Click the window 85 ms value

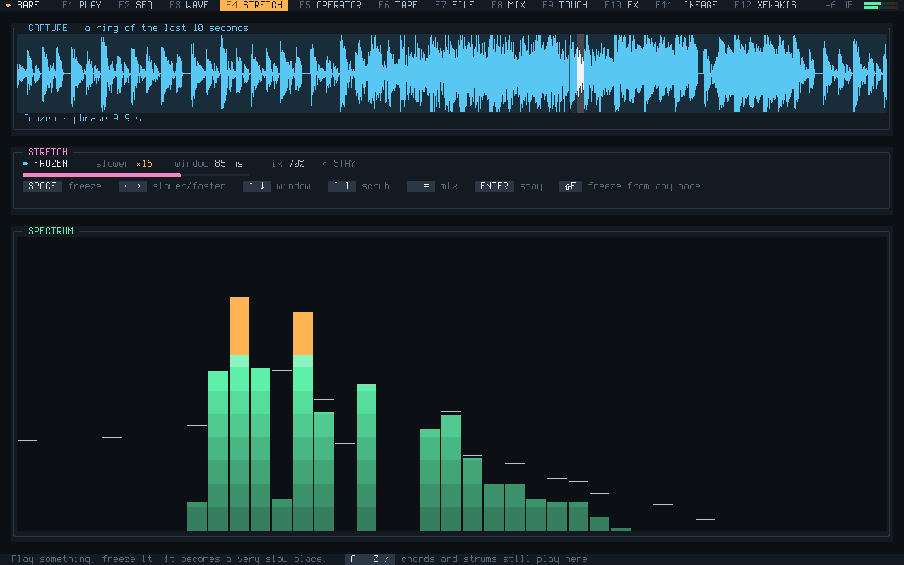(x=209, y=163)
